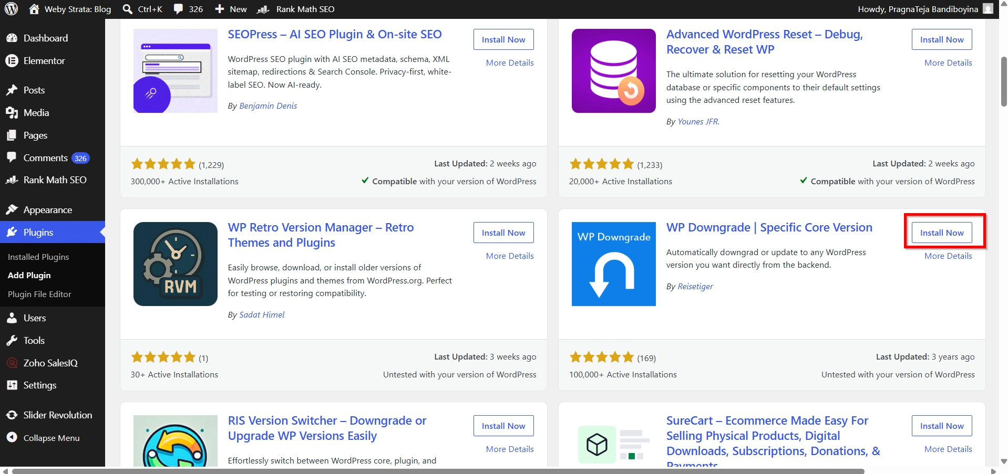This screenshot has width=1008, height=474.
Task: Open the WordPress logo menu
Action: [11, 9]
